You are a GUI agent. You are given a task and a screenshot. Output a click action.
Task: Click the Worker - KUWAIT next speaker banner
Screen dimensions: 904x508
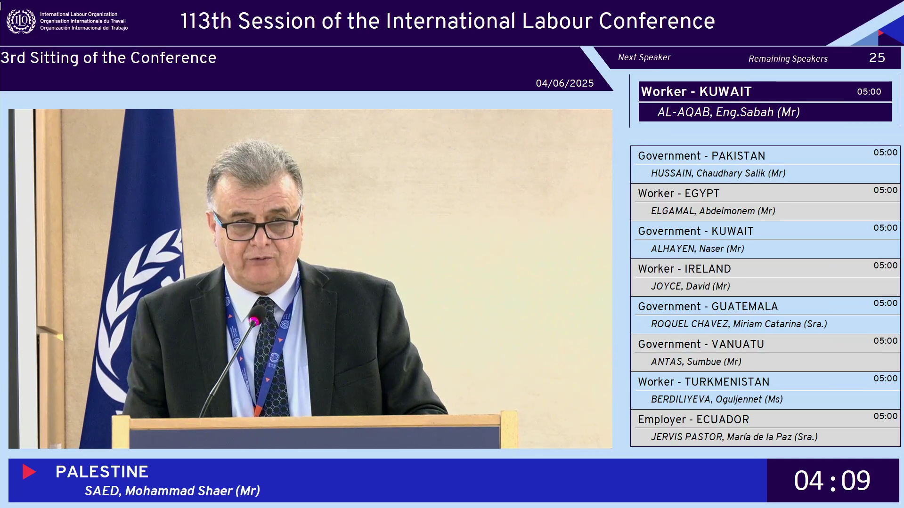tap(764, 92)
